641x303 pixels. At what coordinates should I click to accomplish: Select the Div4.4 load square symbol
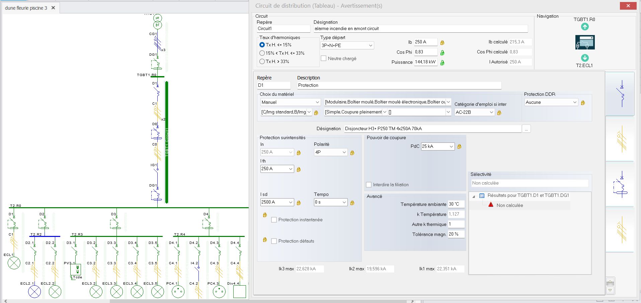click(x=240, y=292)
